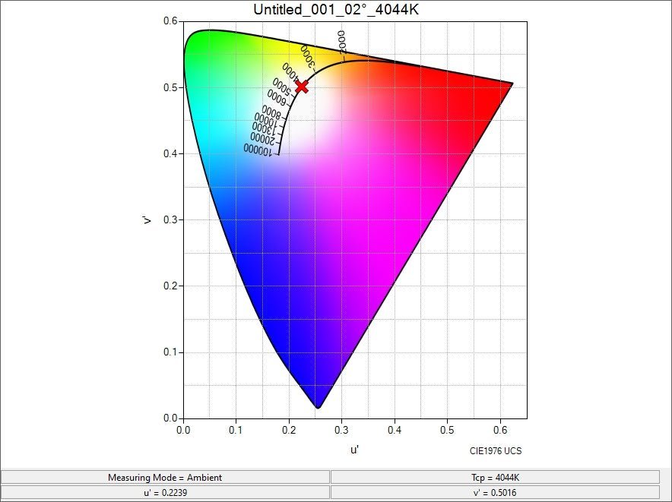The image size is (672, 502).
Task: Click the u' horizontal axis title
Action: click(354, 450)
